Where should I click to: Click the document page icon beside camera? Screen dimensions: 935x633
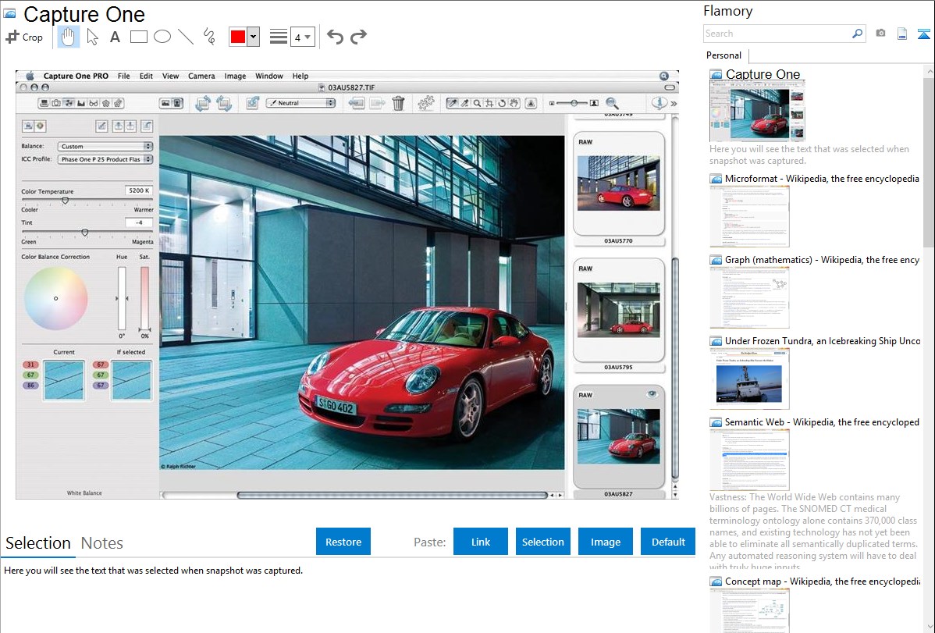click(x=902, y=34)
